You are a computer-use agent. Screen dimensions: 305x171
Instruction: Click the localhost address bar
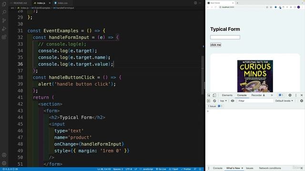(241, 7)
